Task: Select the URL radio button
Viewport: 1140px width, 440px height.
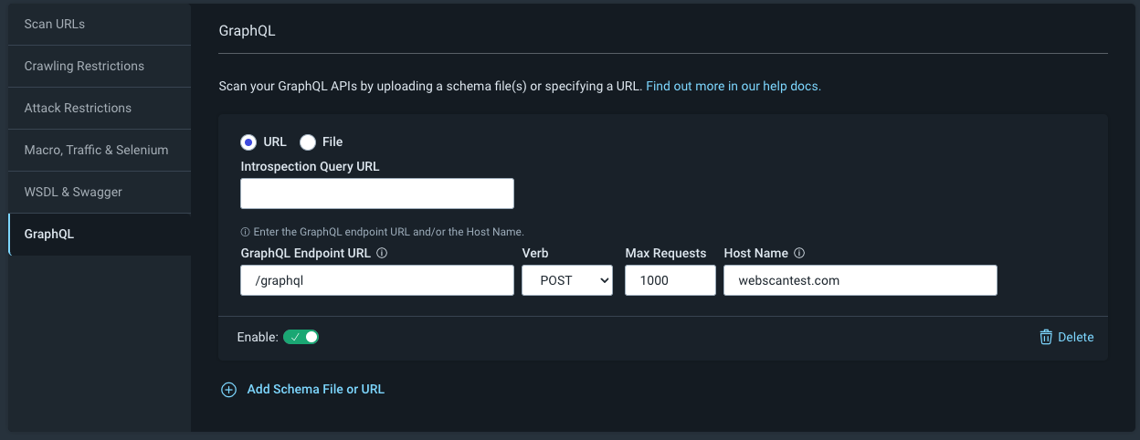Action: [x=248, y=141]
